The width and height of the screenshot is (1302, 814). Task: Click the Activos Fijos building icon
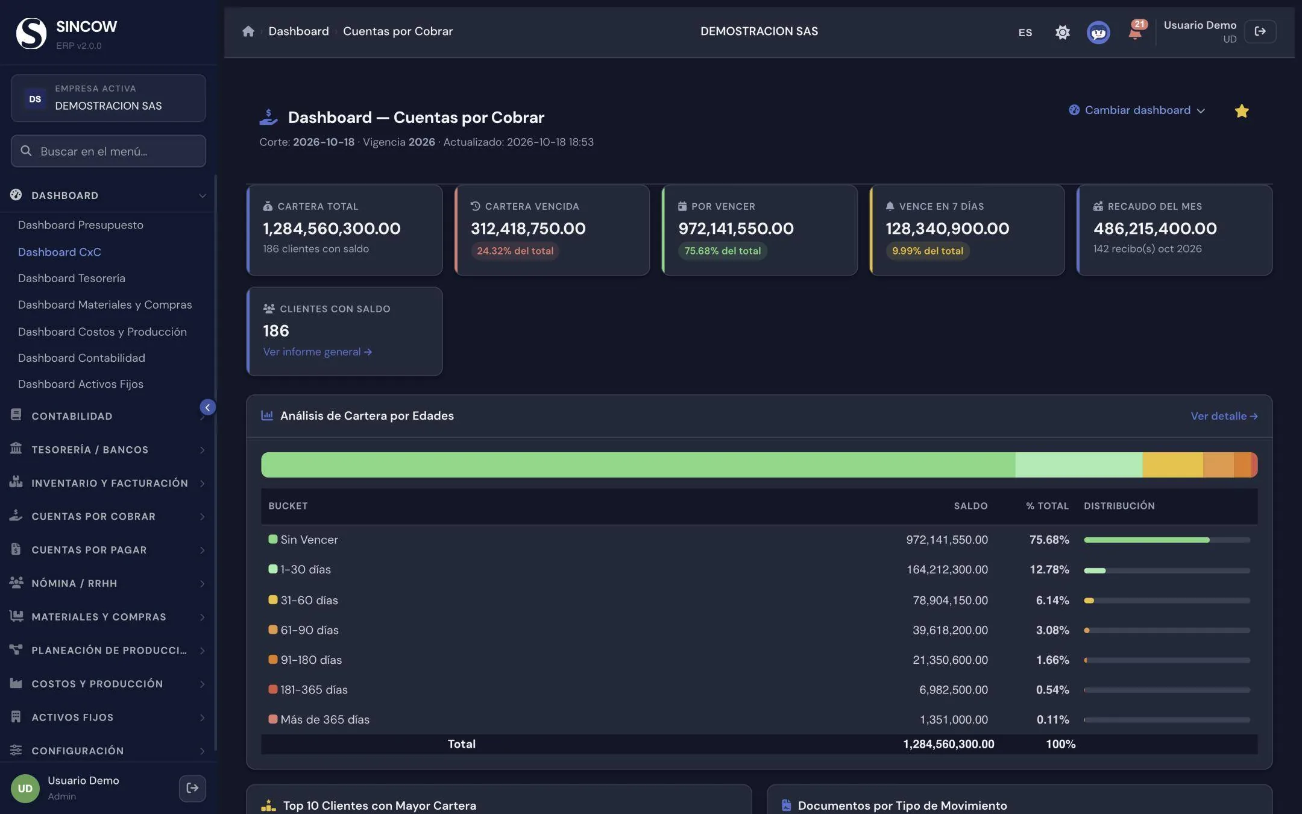pos(16,716)
